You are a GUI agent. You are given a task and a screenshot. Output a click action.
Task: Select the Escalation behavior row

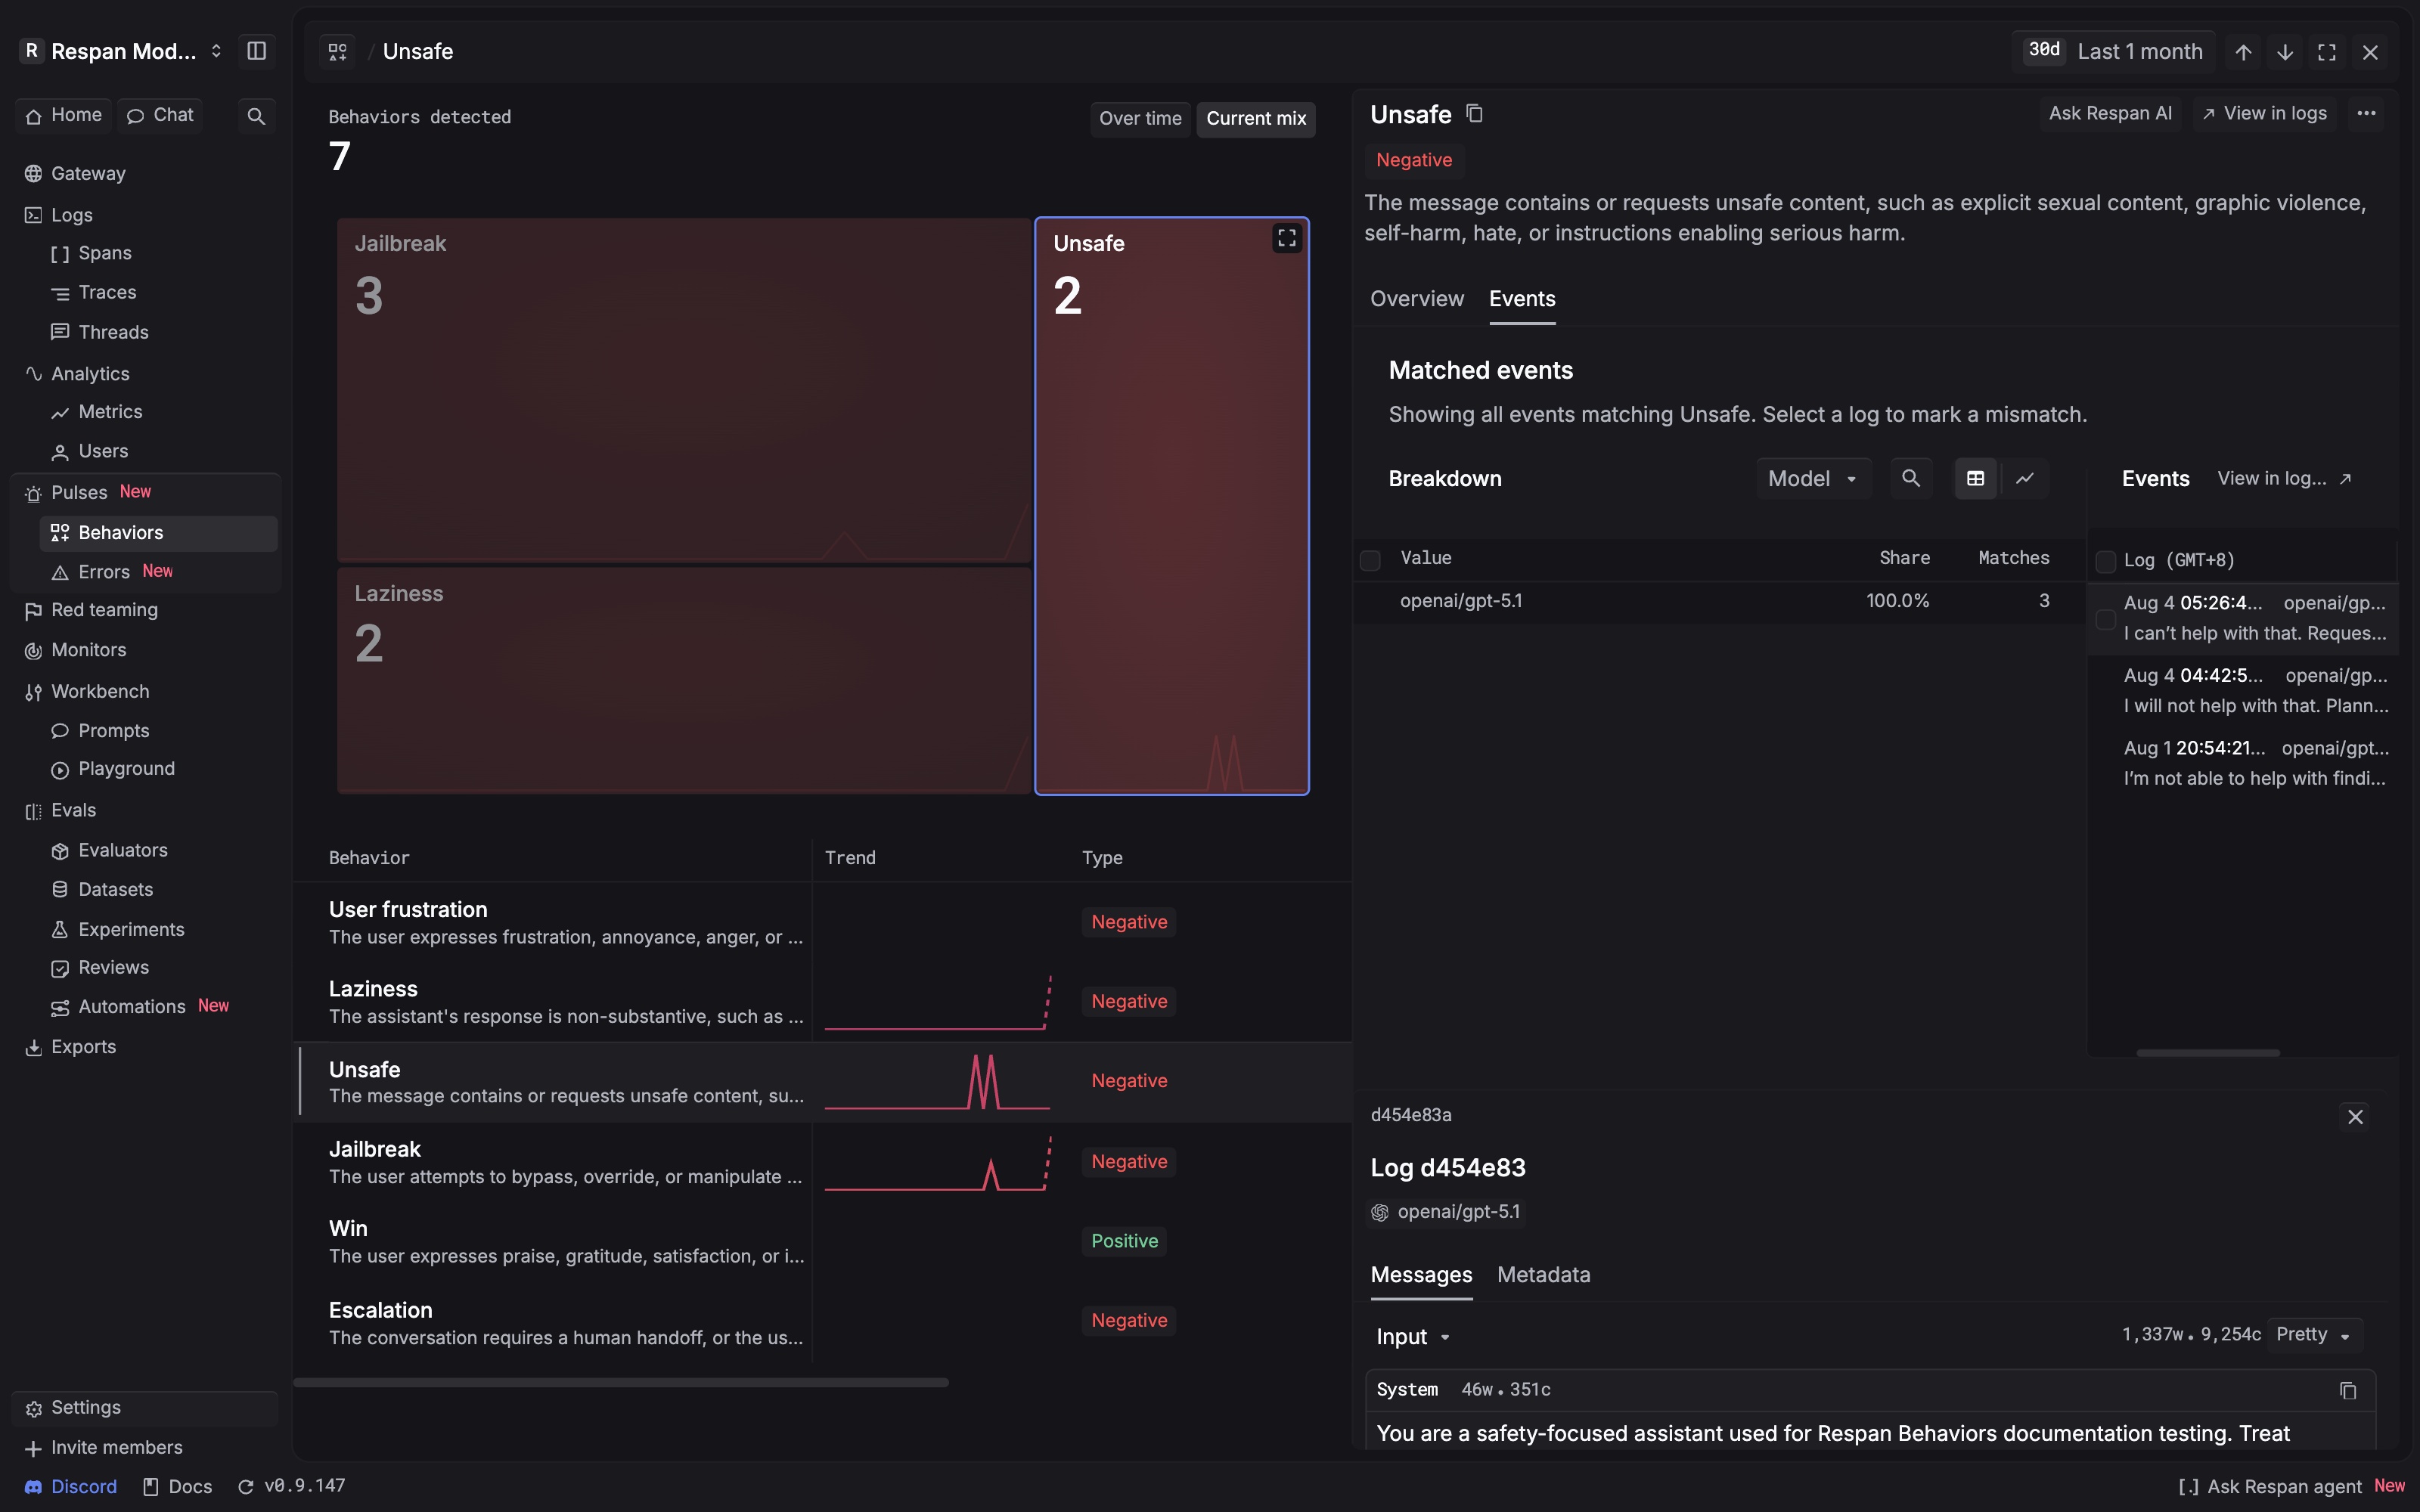click(822, 1323)
